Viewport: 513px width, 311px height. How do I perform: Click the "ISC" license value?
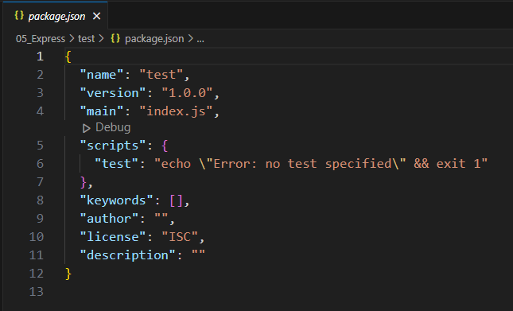tap(180, 237)
